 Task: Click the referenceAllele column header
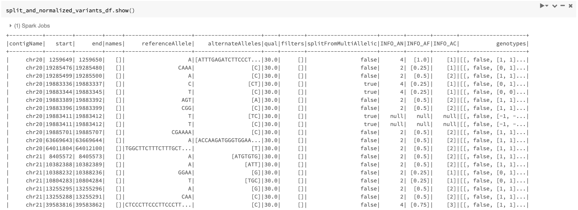167,44
